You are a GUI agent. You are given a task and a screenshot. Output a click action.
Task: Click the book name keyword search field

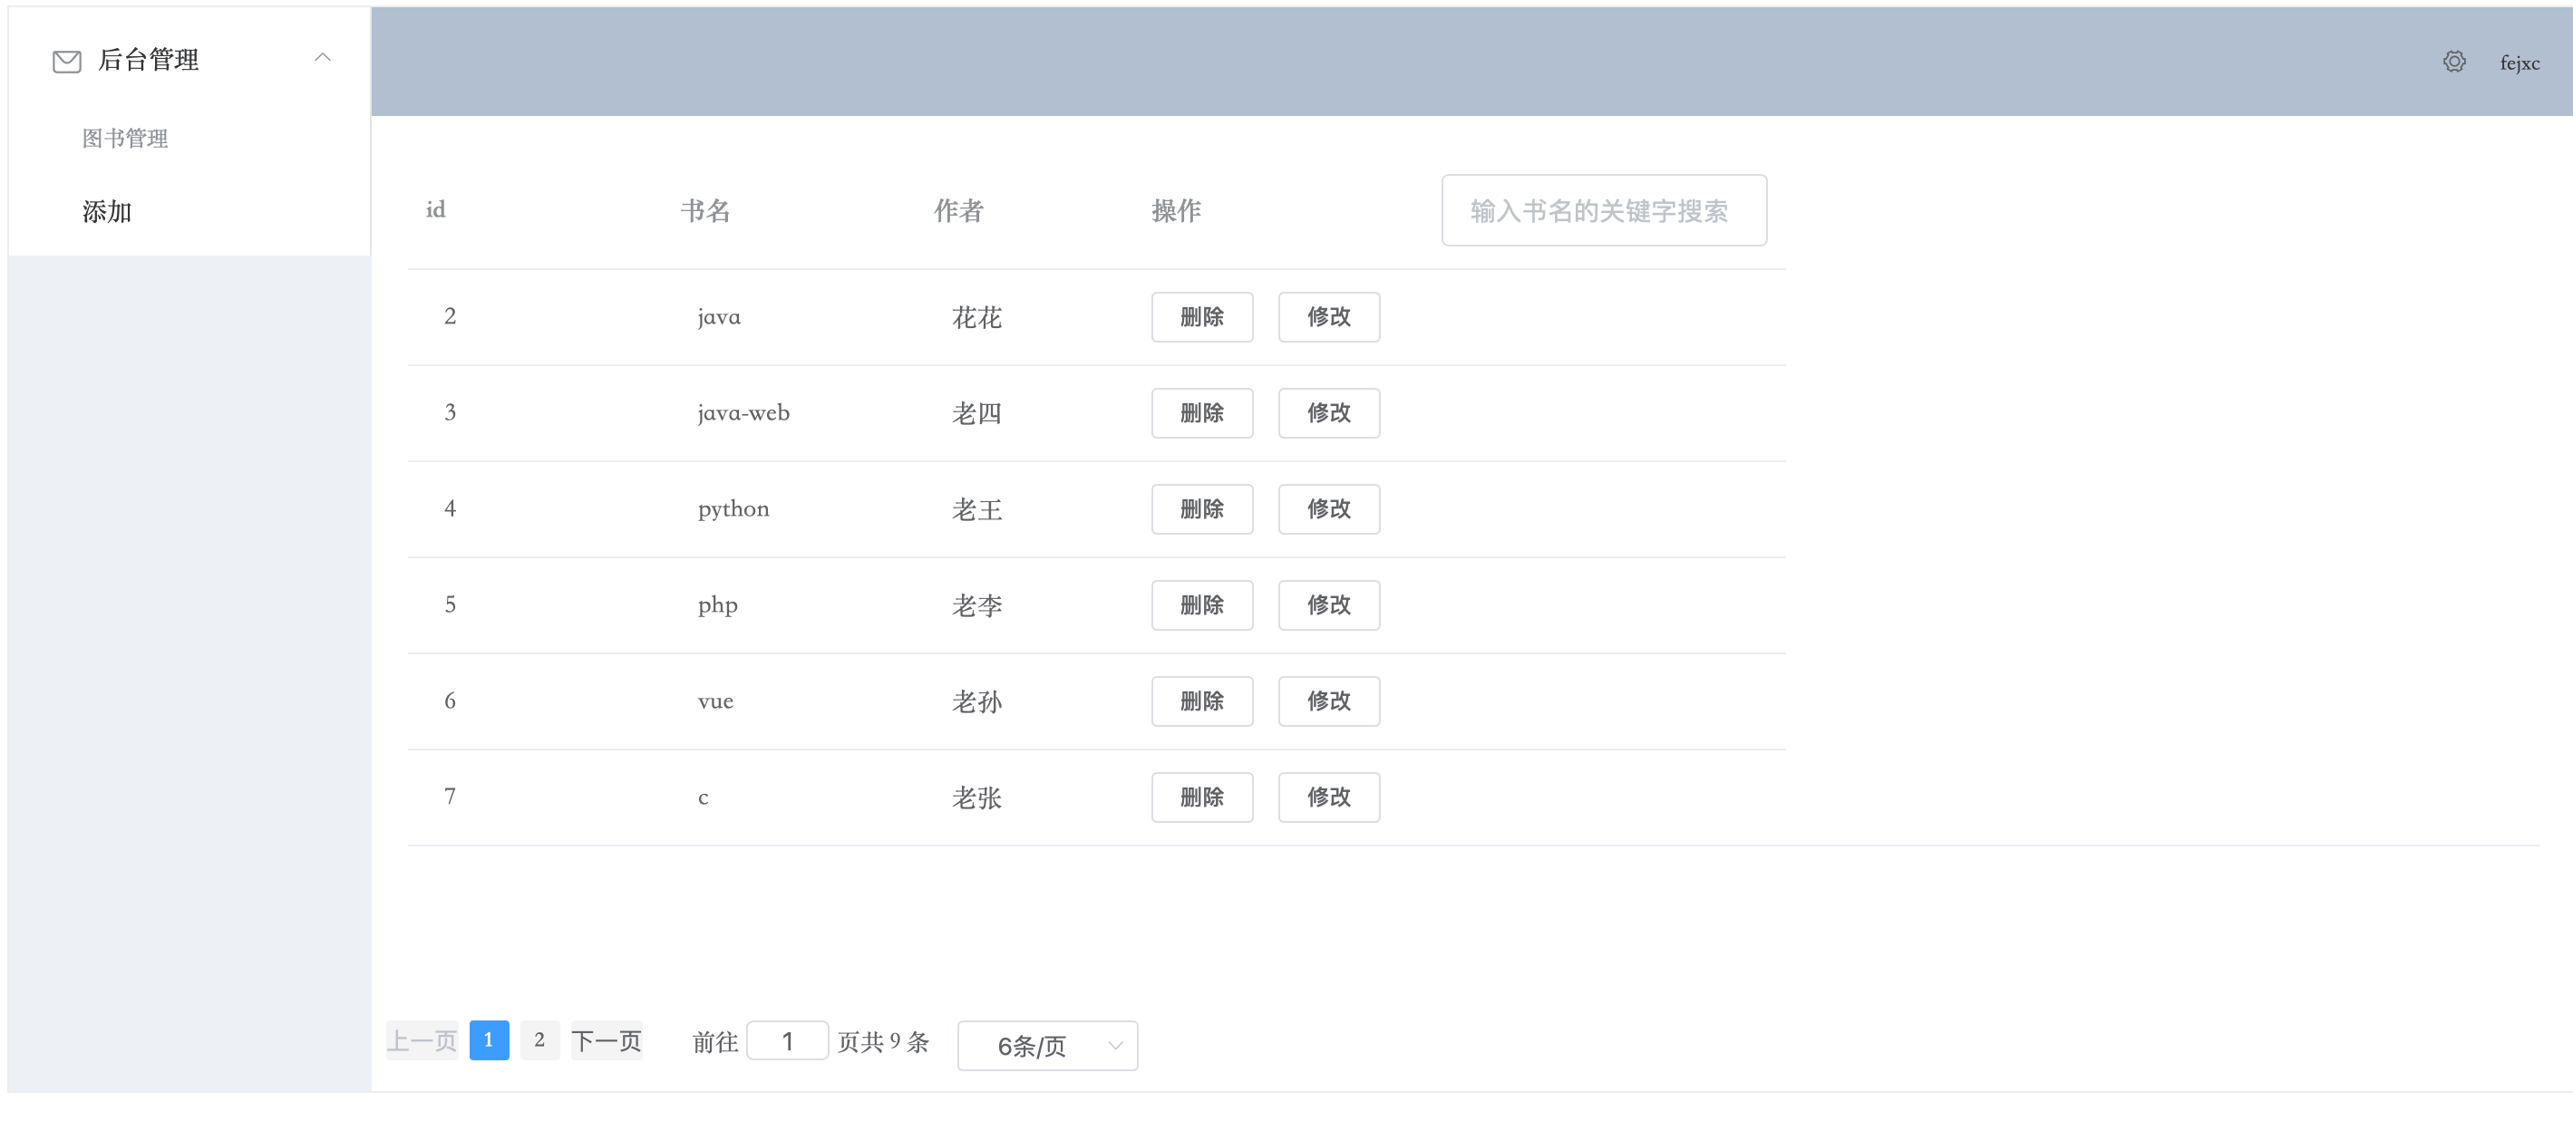coord(1603,210)
